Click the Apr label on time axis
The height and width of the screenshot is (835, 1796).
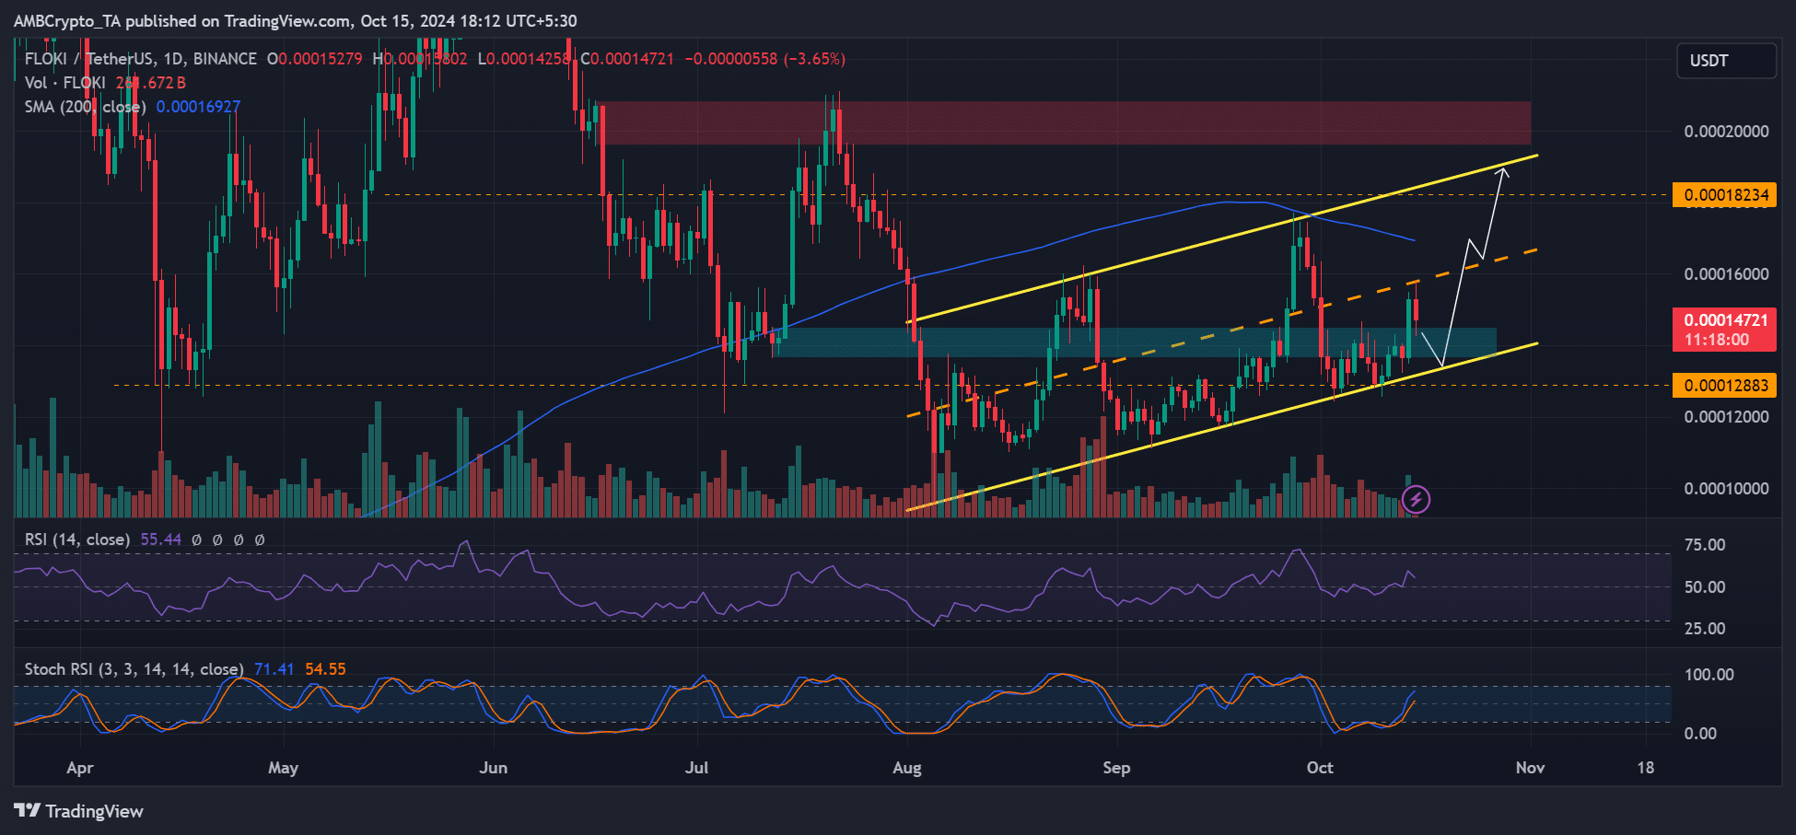[80, 768]
